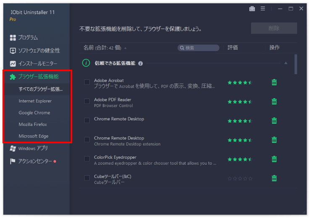Click the 検索 search field
310x218 pixels.
[199, 48]
